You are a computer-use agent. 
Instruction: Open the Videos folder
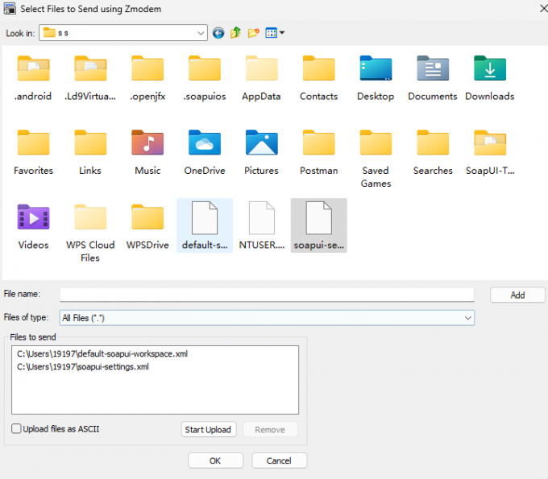pos(33,227)
